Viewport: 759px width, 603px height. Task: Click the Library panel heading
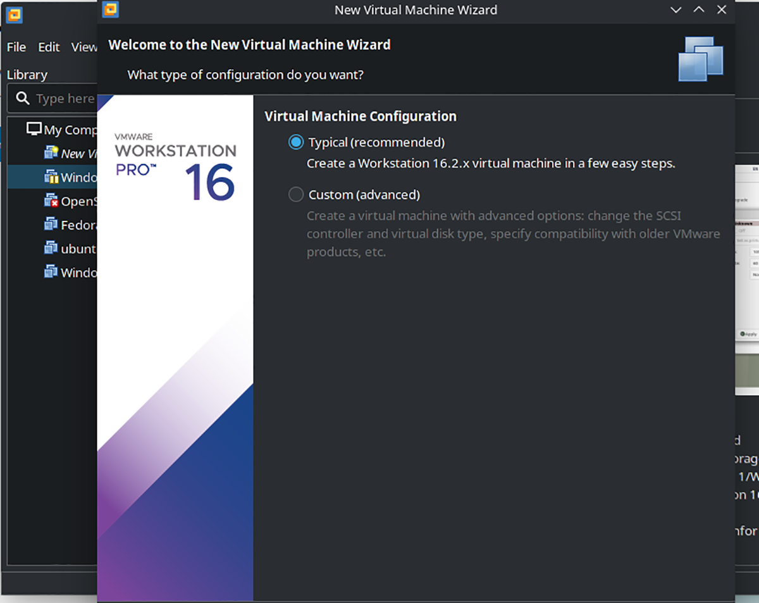click(27, 75)
